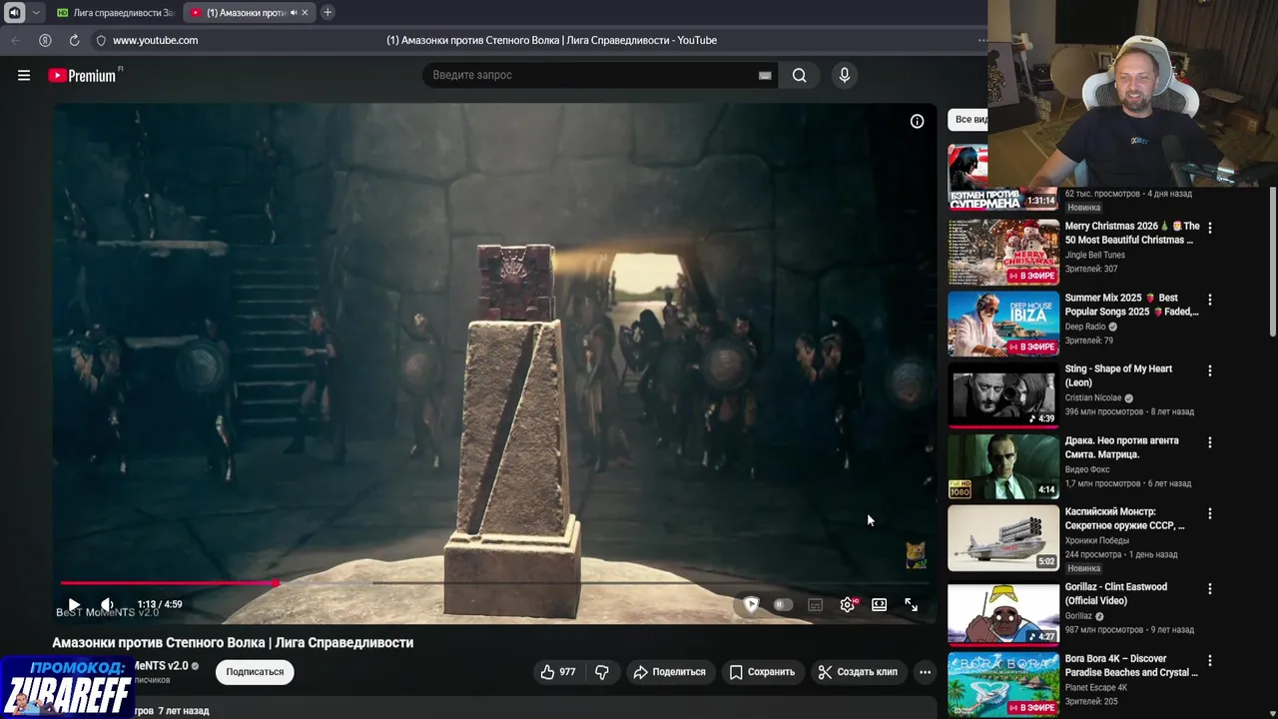Mute the video player volume
Viewport: 1278px width, 719px height.
coord(107,604)
